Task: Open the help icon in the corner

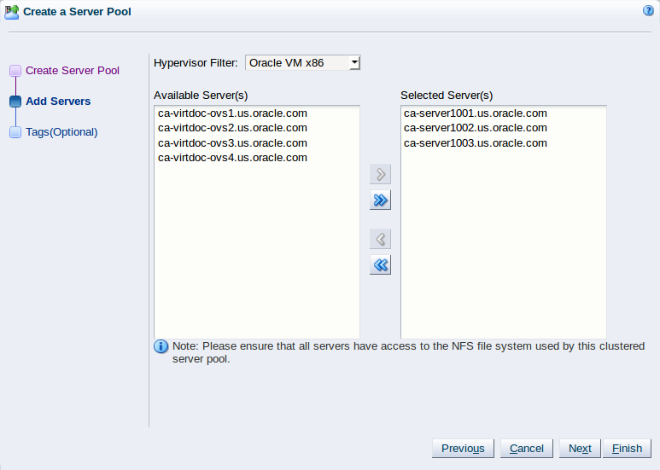Action: tap(648, 10)
